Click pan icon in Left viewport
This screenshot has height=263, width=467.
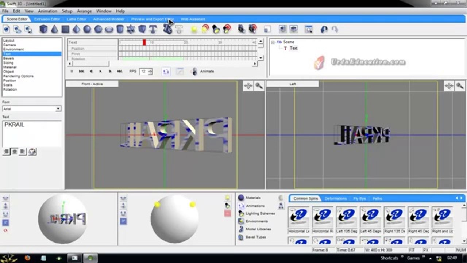click(x=449, y=86)
